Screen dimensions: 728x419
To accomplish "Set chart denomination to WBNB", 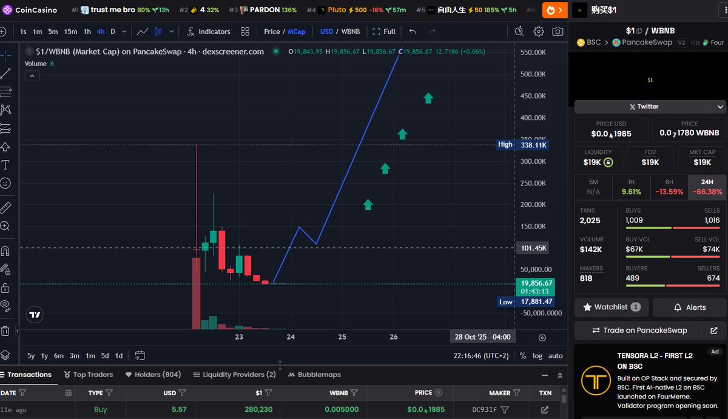I will (x=351, y=32).
